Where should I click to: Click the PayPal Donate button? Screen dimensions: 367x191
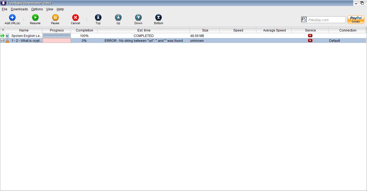point(356,20)
